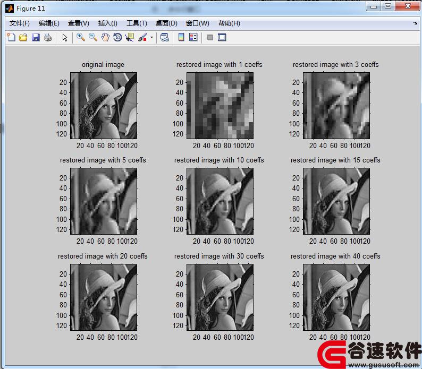Click the restored image with 5 coeffs plot
This screenshot has width=422, height=369.
pos(104,201)
